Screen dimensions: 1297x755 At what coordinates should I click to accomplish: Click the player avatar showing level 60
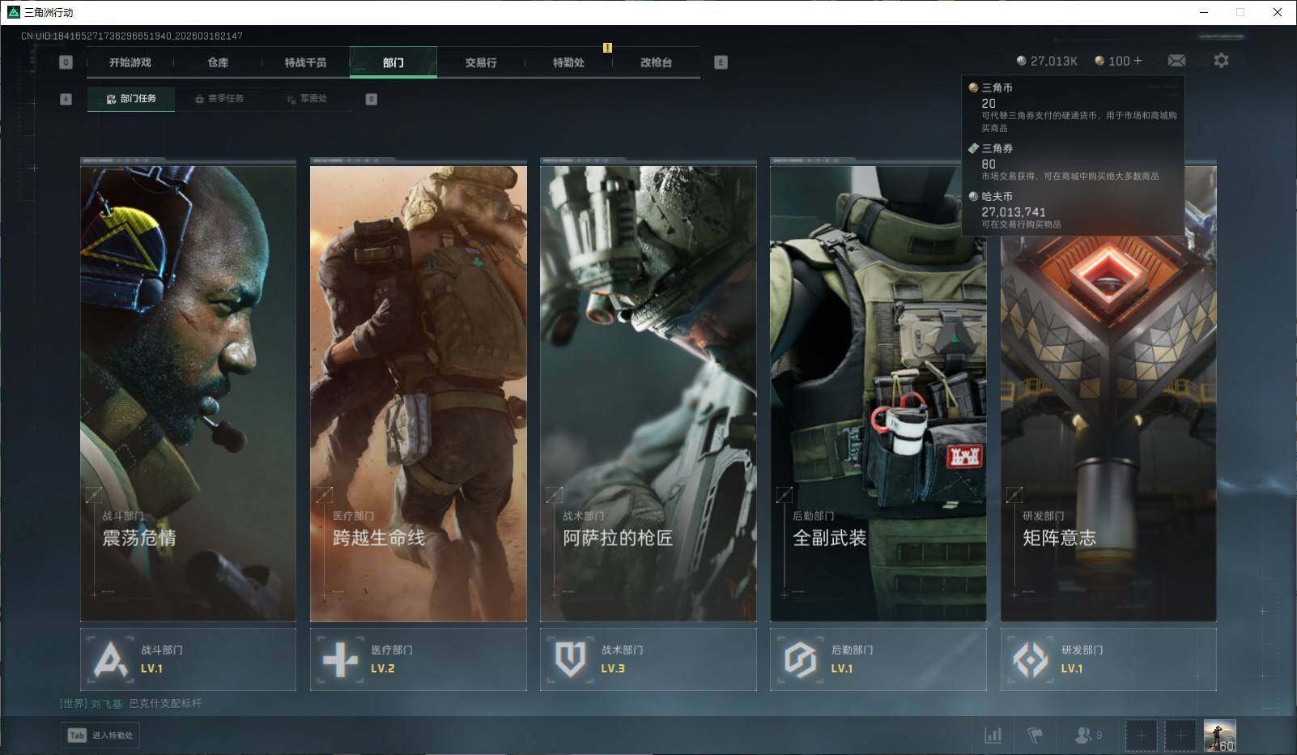[x=1219, y=736]
